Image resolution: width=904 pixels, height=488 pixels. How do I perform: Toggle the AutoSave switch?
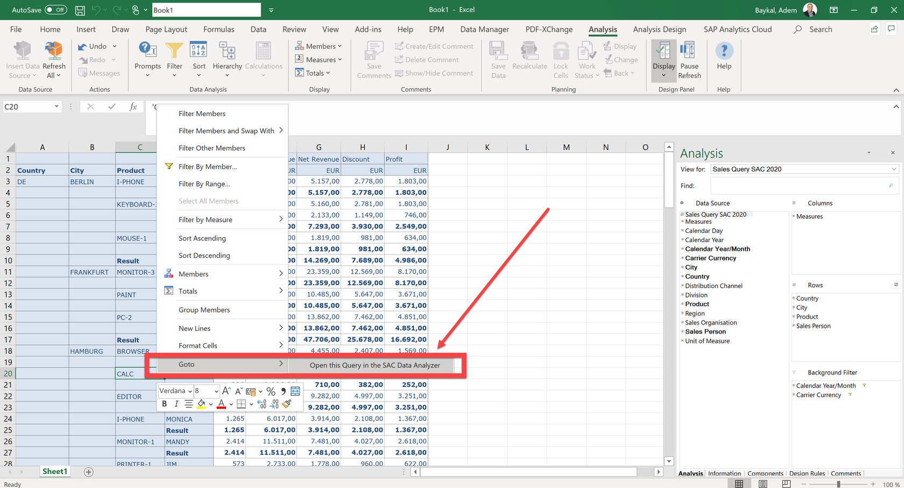pos(56,10)
